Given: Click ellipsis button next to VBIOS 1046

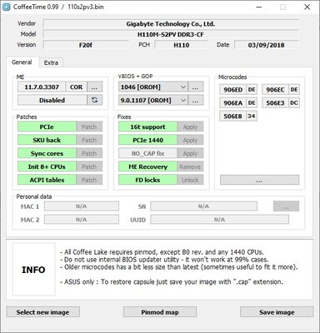Looking at the screenshot, I should point(196,87).
